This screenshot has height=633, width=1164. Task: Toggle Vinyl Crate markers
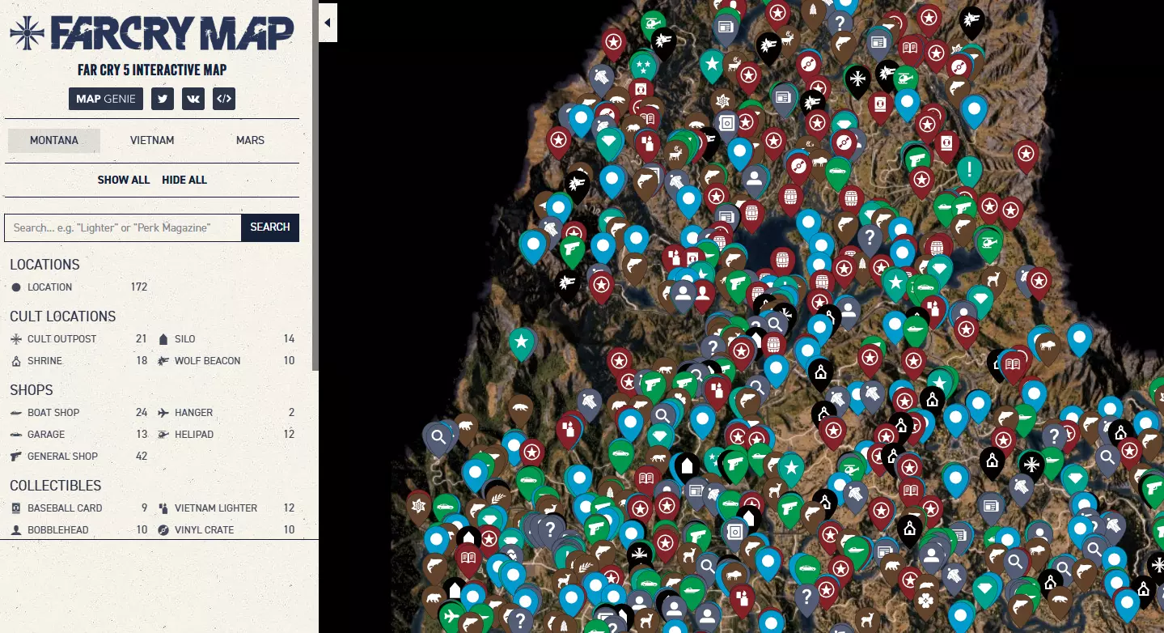coord(226,530)
